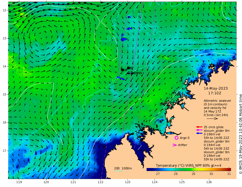This screenshot has width=242, height=187.
Task: Click the -14 latitude axis label
Action: tap(4, 66)
